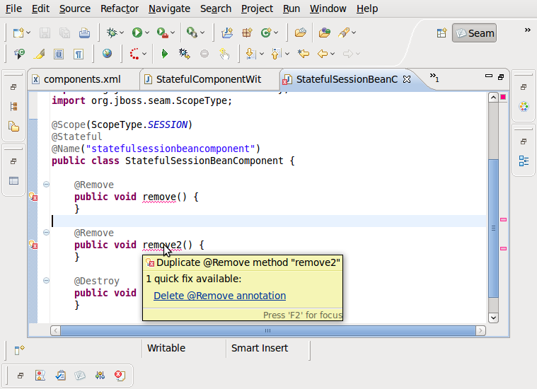Toggle Show Whitespace Characters pilcrow button
This screenshot has height=389, width=537.
tap(79, 54)
